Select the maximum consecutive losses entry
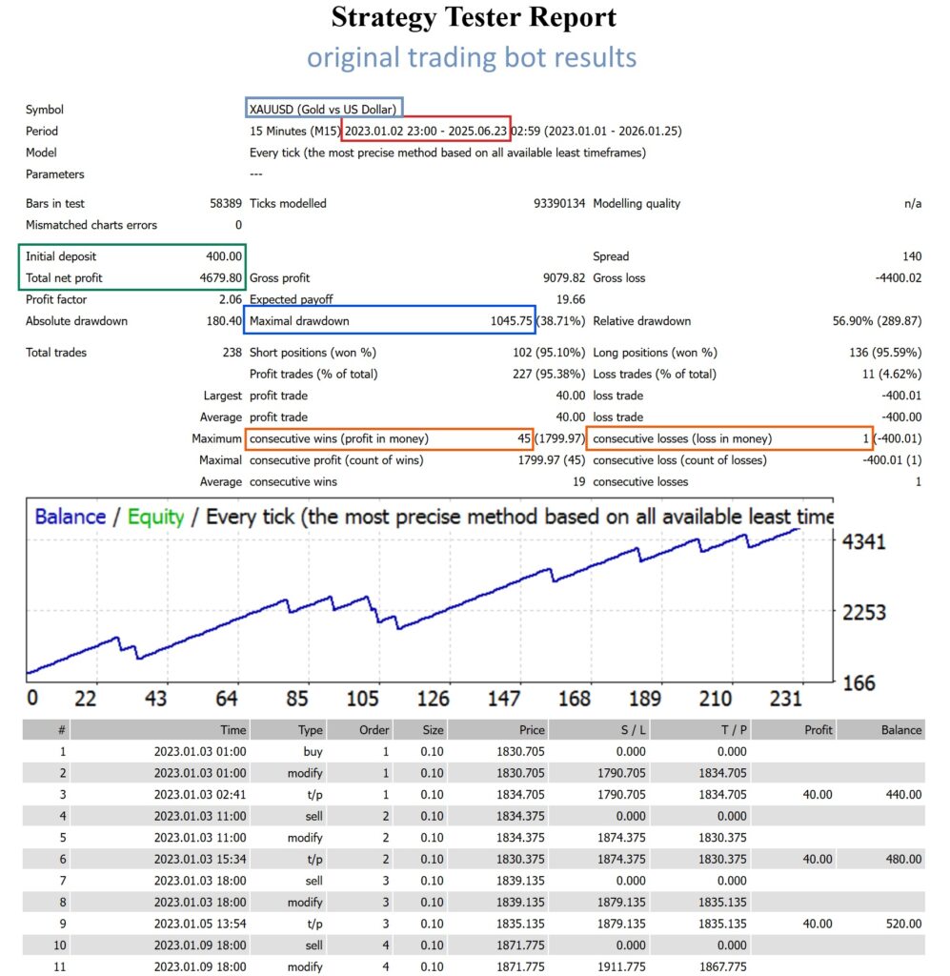 coord(730,438)
